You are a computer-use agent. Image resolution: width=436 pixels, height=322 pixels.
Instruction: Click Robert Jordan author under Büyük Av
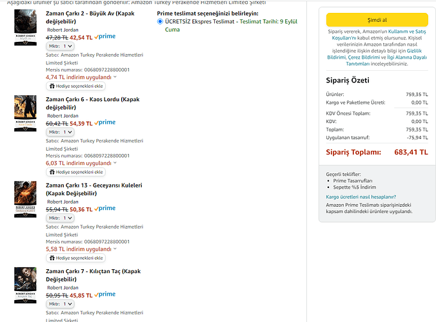[63, 30]
